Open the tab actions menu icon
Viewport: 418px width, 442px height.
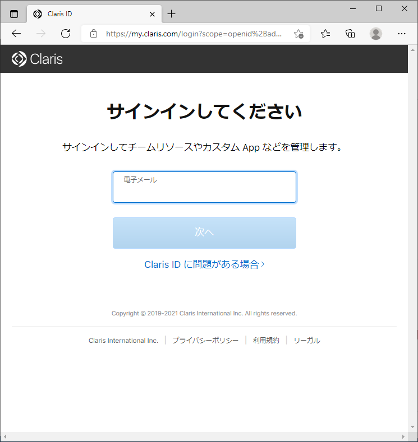click(14, 14)
